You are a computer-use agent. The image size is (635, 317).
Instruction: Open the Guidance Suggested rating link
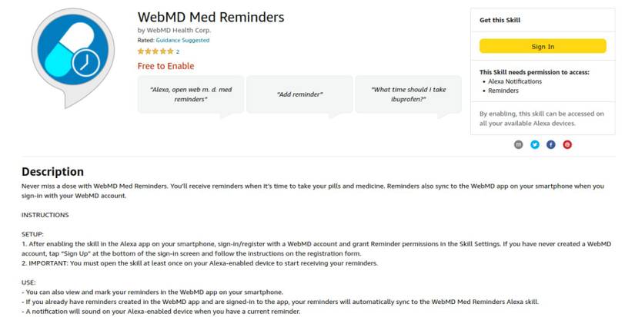point(182,40)
